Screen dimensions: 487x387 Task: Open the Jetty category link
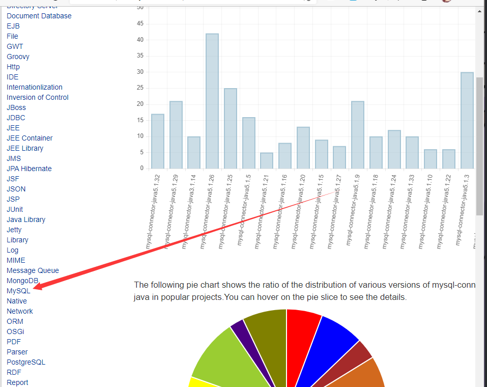point(14,230)
